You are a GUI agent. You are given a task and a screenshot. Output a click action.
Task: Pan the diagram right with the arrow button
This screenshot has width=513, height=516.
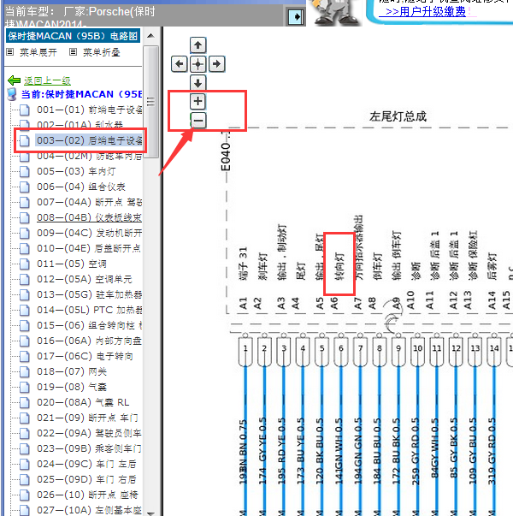216,64
